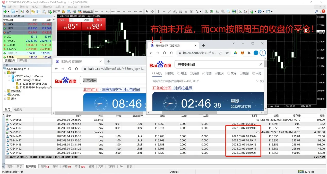Open the 显示(V) menu
The image size is (327, 174).
pyautogui.click(x=24, y=7)
